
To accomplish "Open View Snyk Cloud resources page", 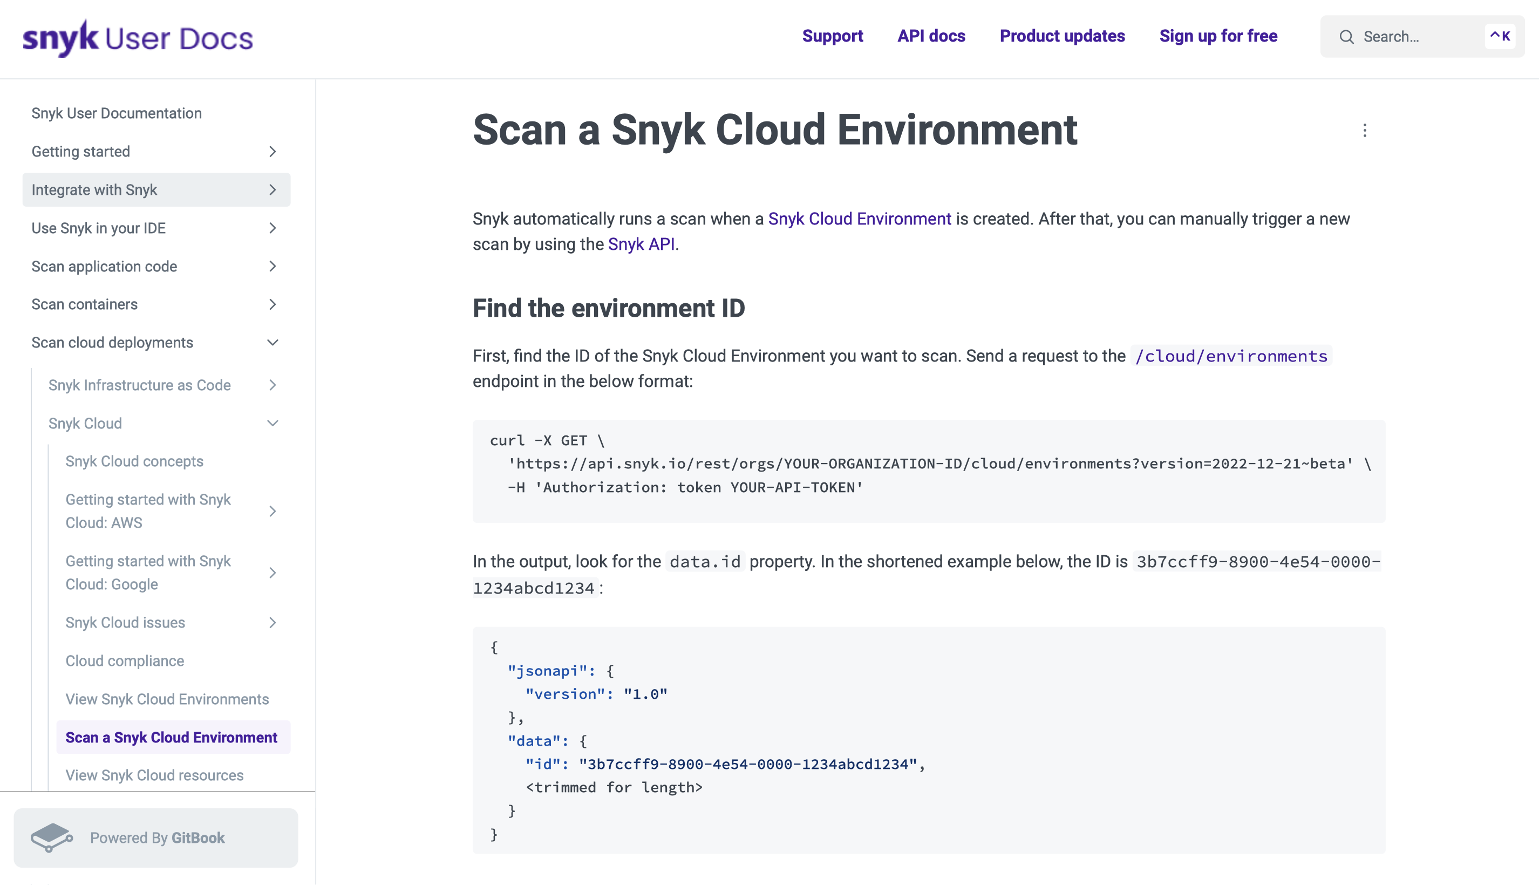I will pyautogui.click(x=154, y=775).
